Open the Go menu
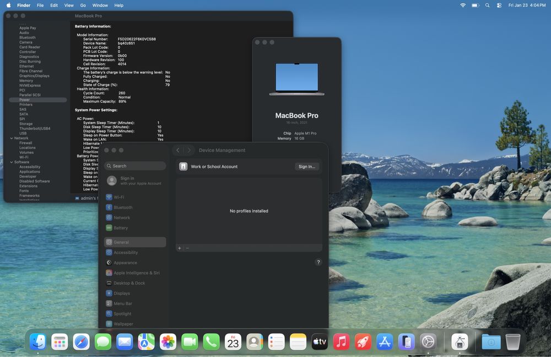551x357 pixels. pos(83,6)
